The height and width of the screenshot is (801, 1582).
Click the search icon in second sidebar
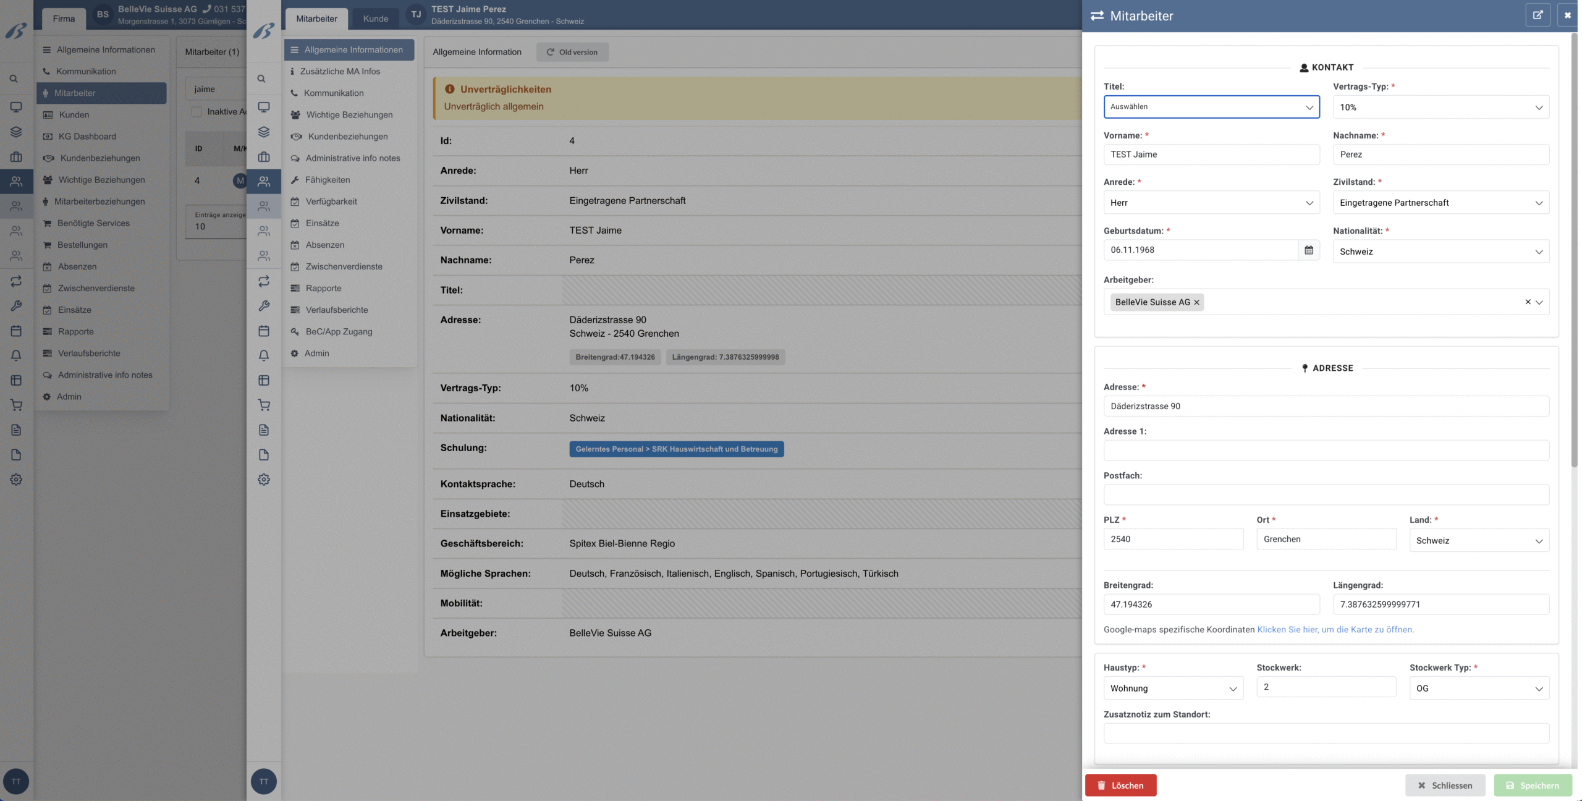point(262,79)
